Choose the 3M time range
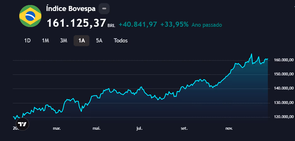 click(63, 41)
